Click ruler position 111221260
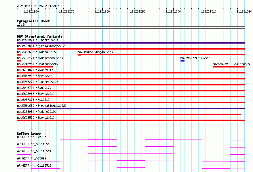253x172 pixels. coord(31,11)
